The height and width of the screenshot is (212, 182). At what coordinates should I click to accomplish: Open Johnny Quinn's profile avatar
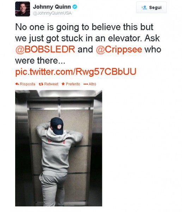tap(23, 9)
